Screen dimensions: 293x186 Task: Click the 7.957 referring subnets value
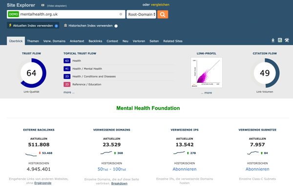(257, 145)
